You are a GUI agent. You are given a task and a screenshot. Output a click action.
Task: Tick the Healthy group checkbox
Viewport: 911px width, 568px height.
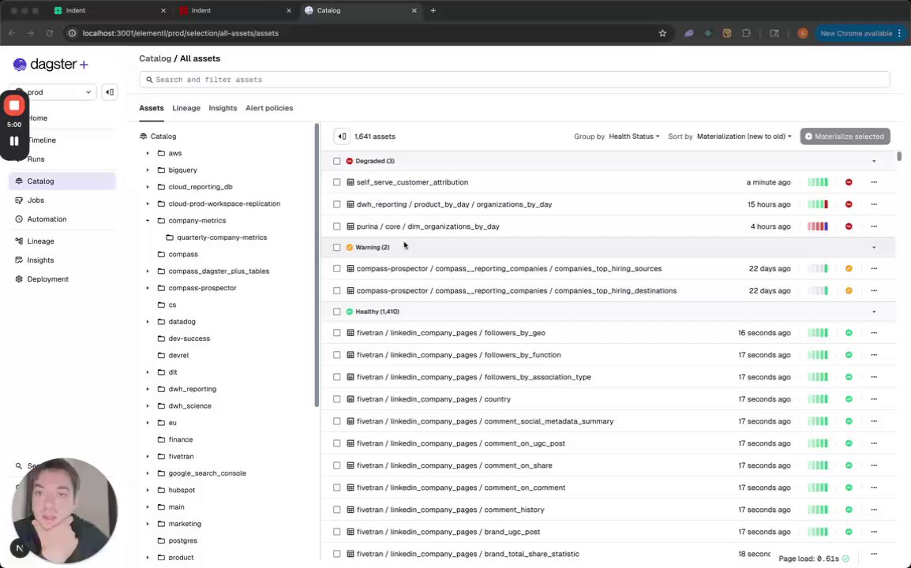[337, 312]
